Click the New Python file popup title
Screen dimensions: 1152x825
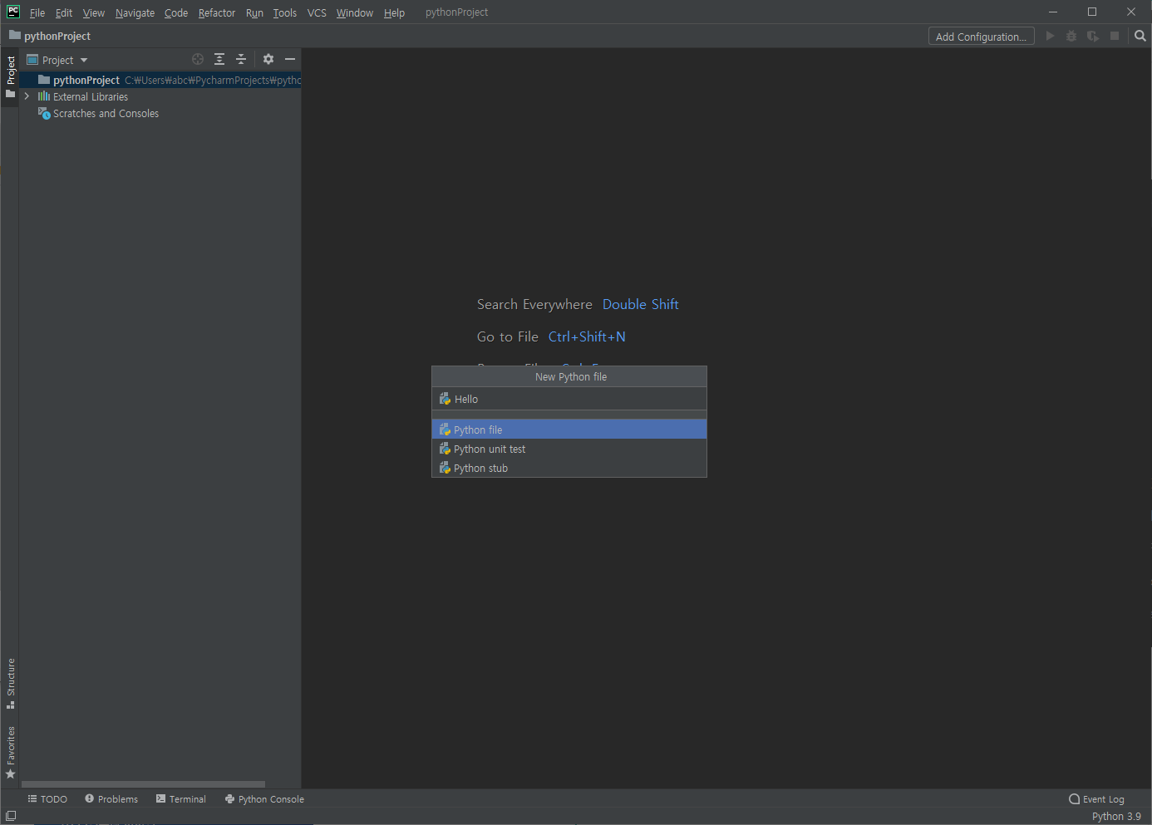[571, 376]
